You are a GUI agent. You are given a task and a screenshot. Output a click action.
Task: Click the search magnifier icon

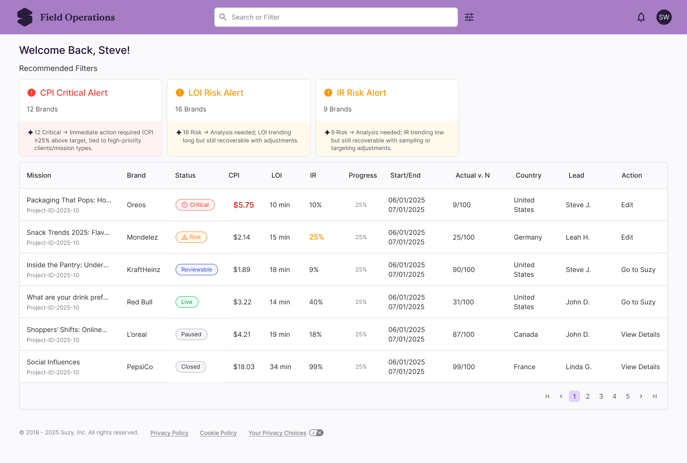(x=223, y=17)
